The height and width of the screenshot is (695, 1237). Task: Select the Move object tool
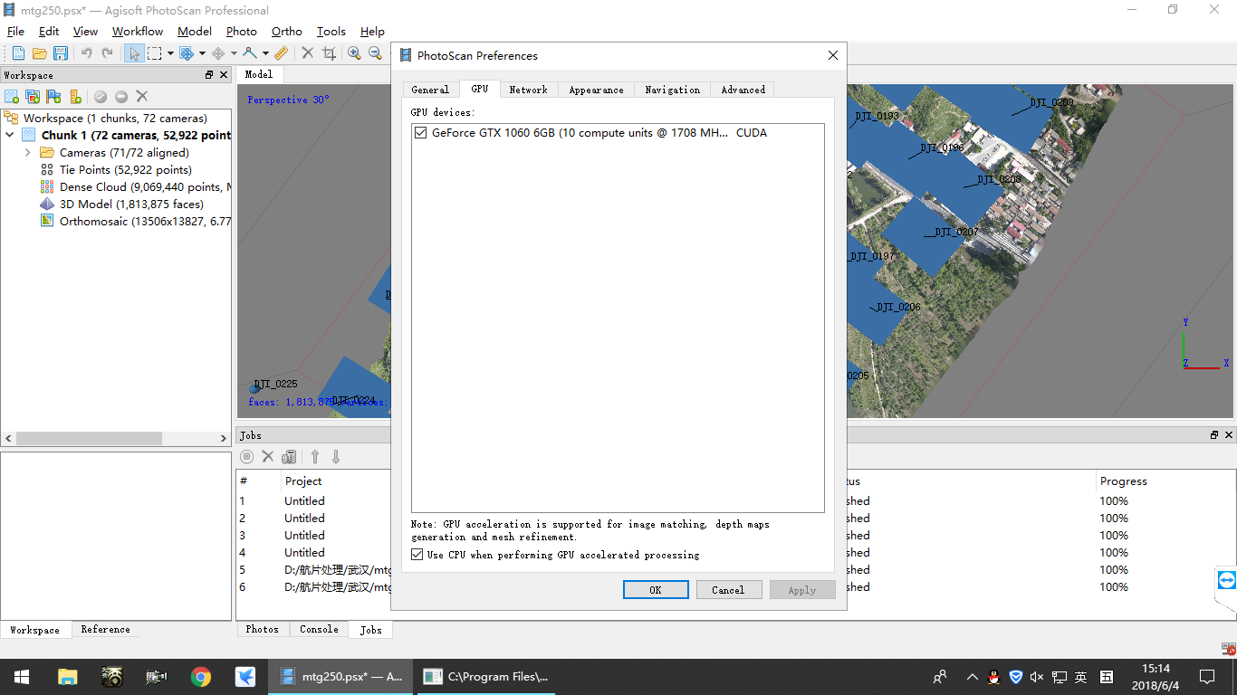tap(218, 53)
